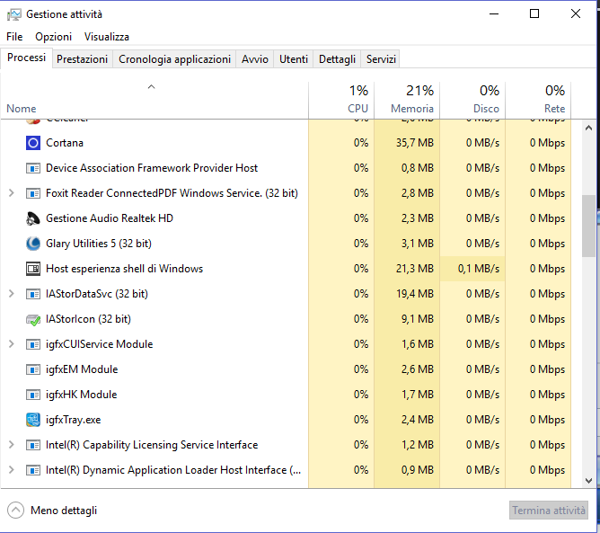
Task: Sort by the Memoria column header
Action: (x=407, y=101)
